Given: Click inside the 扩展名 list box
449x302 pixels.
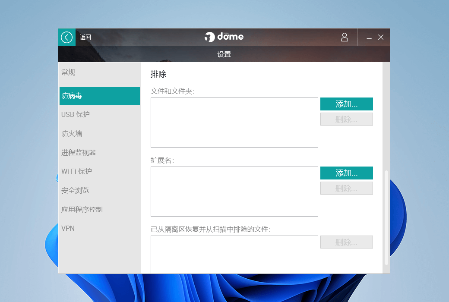Looking at the screenshot, I should point(234,192).
